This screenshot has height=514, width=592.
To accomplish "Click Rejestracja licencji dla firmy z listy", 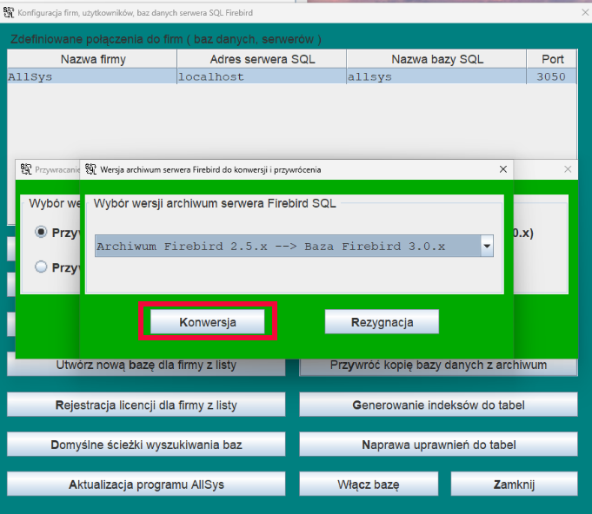I will [146, 405].
